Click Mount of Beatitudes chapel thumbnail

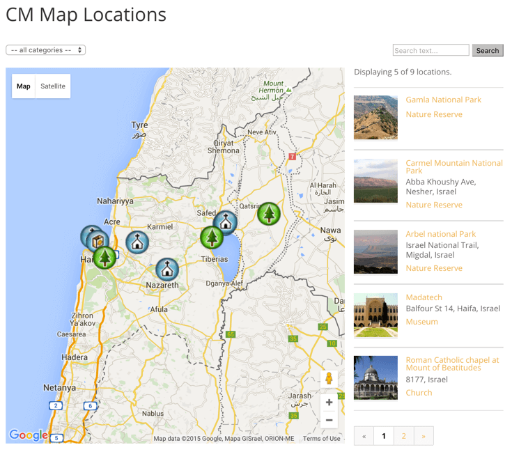(376, 377)
